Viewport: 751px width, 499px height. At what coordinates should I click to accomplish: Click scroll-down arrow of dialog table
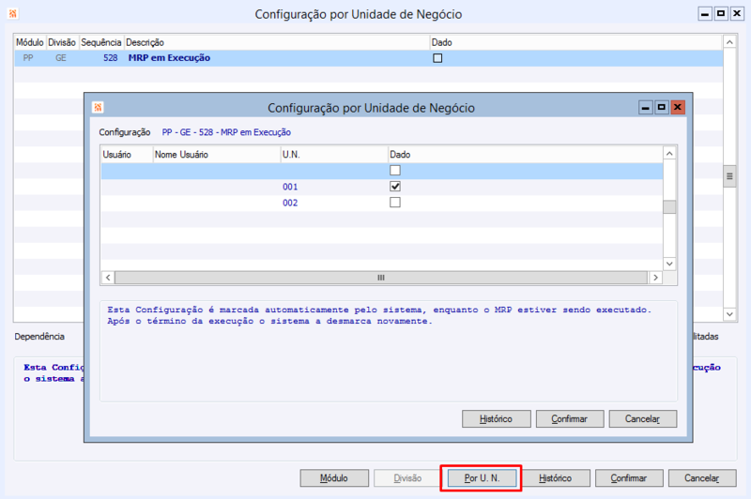click(669, 264)
